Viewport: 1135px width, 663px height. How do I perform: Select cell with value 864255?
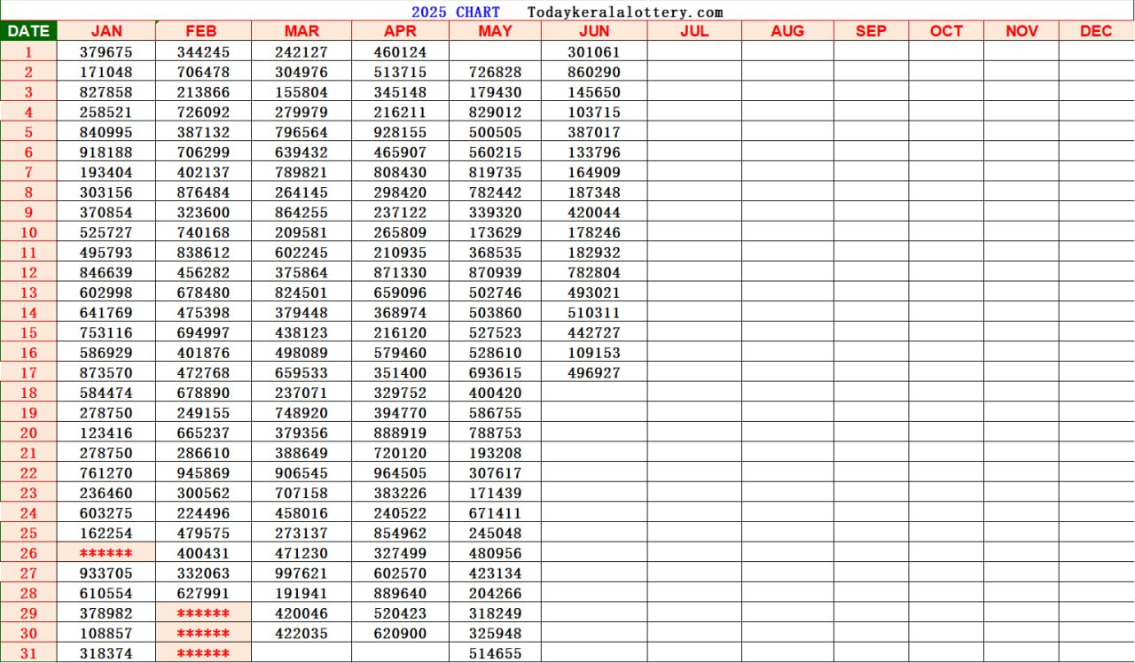(301, 213)
